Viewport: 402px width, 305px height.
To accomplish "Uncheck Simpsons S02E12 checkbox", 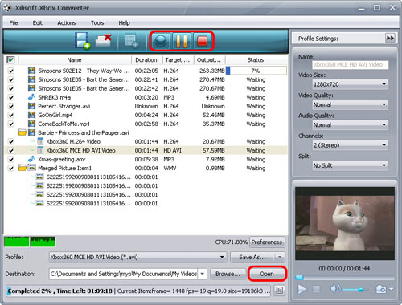I will pos(11,71).
